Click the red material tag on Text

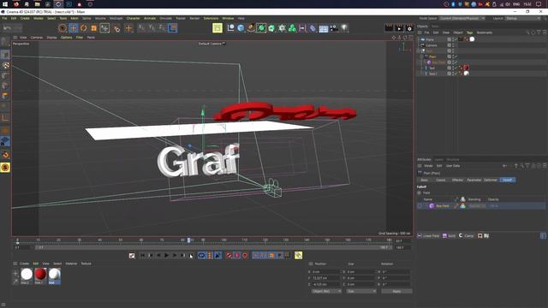[x=466, y=68]
